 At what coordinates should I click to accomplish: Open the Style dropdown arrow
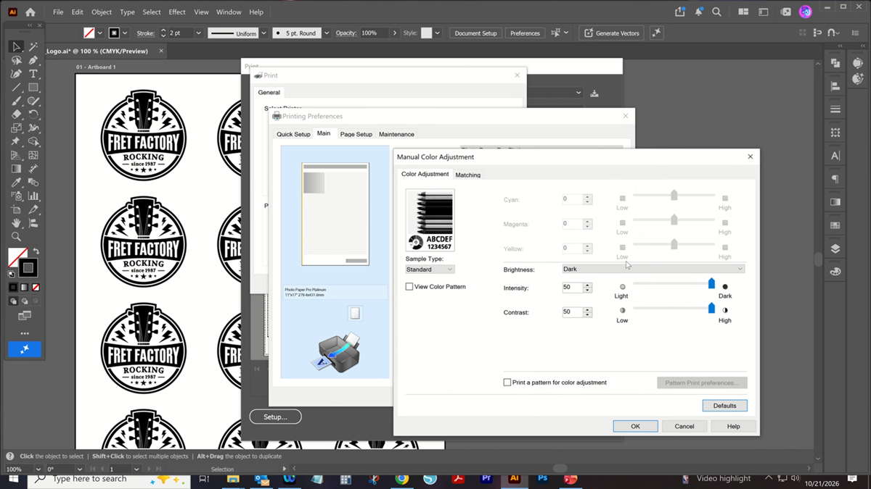tap(437, 33)
